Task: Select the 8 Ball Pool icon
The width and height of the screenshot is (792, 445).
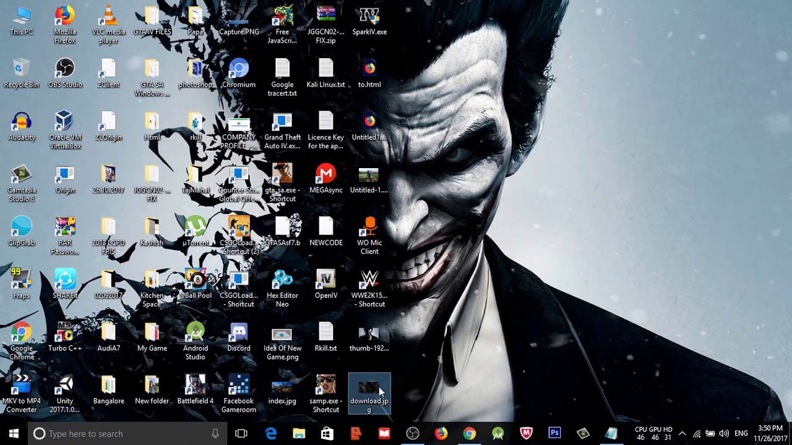Action: (x=196, y=284)
